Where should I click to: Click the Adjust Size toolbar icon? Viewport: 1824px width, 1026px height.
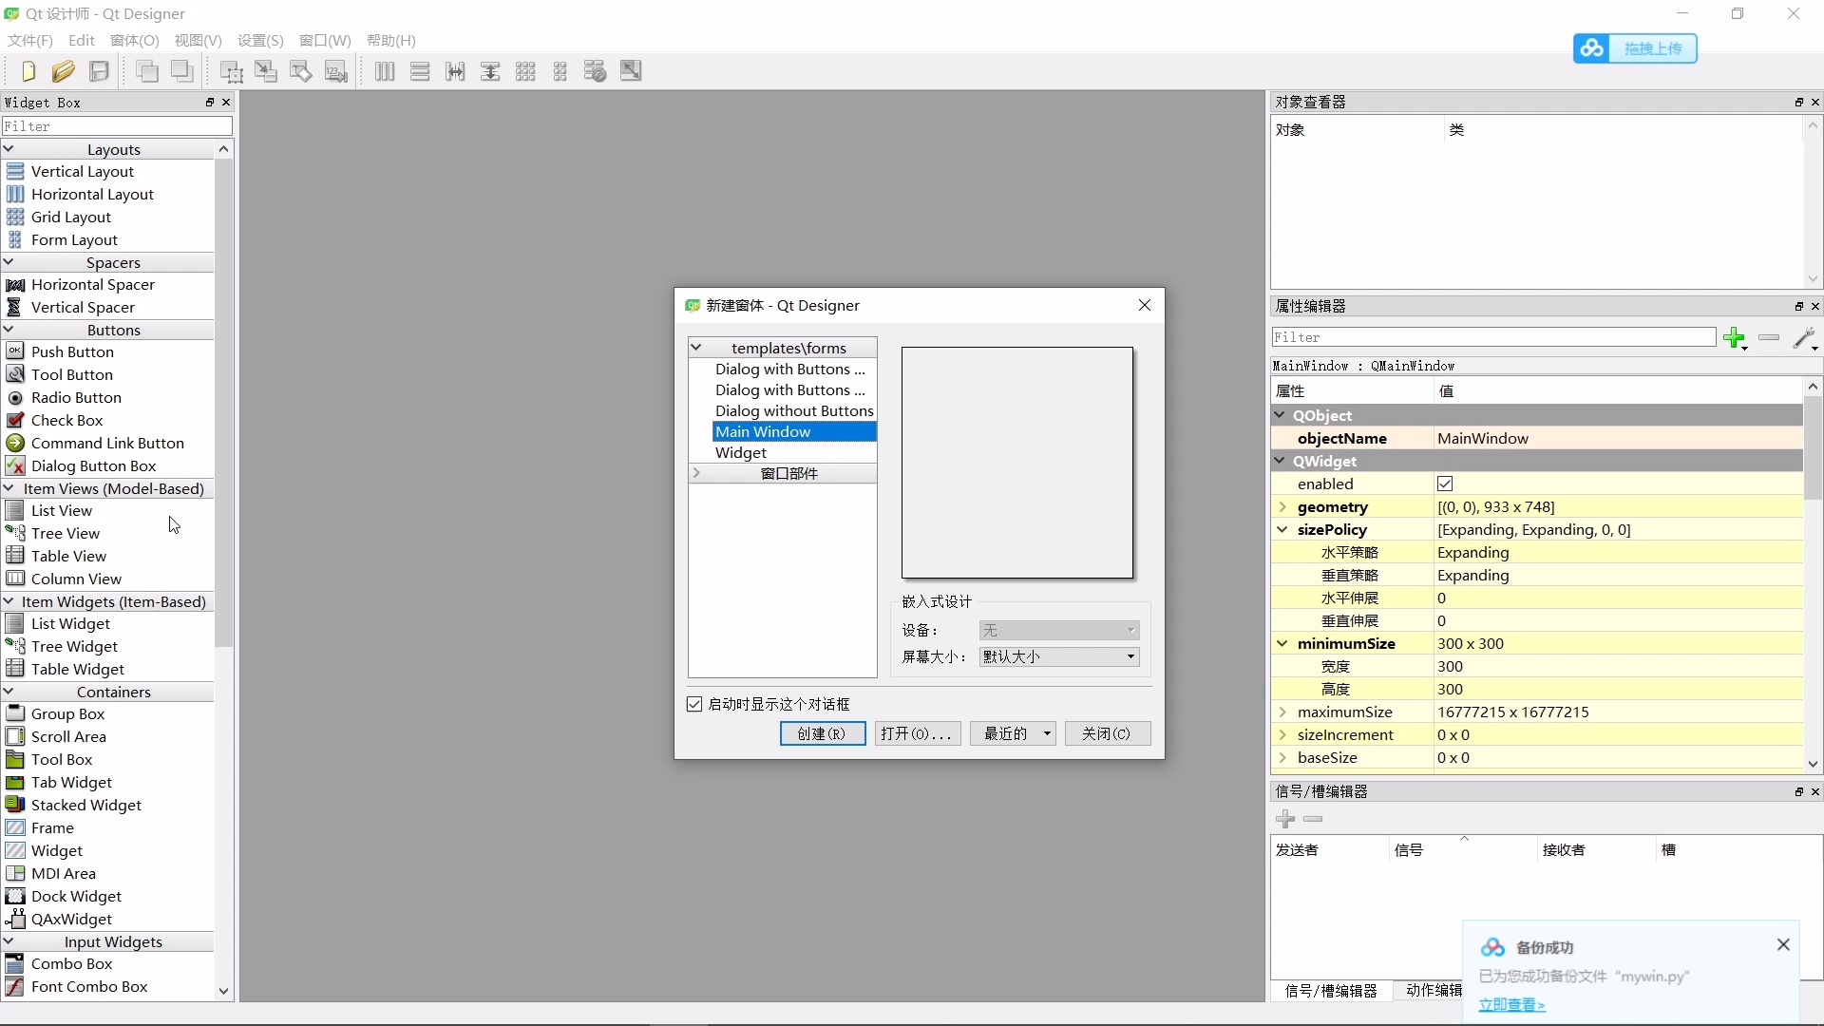[630, 71]
